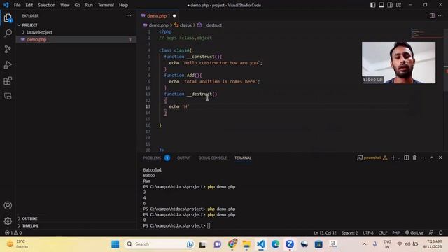Customize layout icon in title bar

click(x=398, y=5)
